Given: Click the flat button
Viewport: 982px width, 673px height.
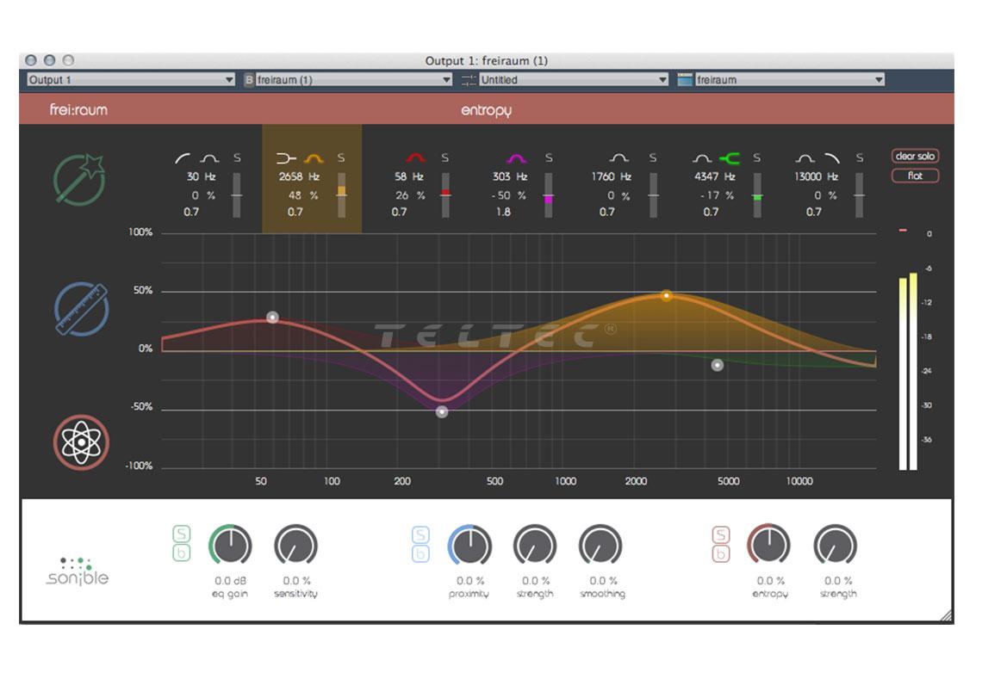Looking at the screenshot, I should coord(915,176).
